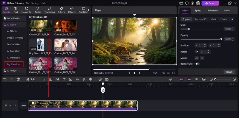Play the video in the player
The height and width of the screenshot is (118, 239).
click(134, 73)
